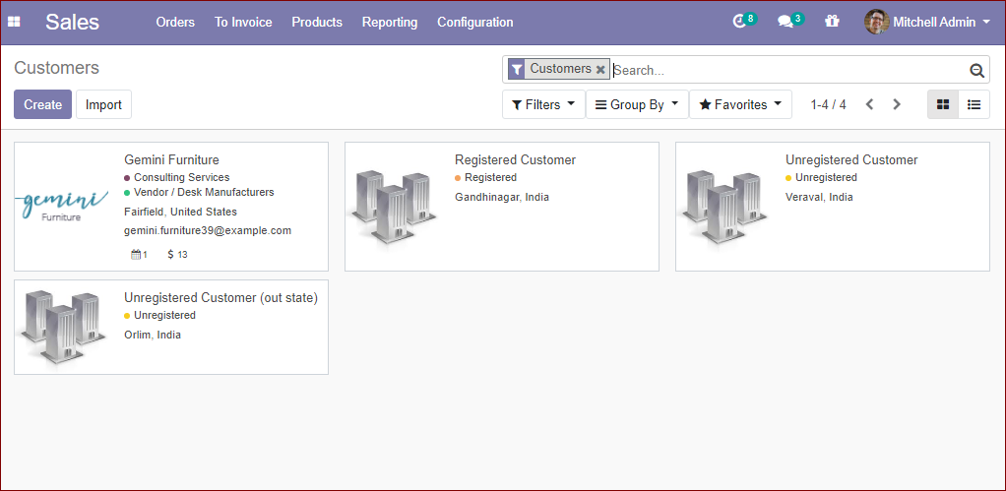Viewport: 1006px width, 491px height.
Task: Go to previous page arrow
Action: point(869,104)
